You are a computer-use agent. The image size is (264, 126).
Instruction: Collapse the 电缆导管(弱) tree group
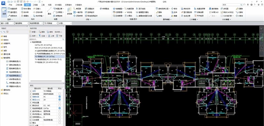point(31,42)
